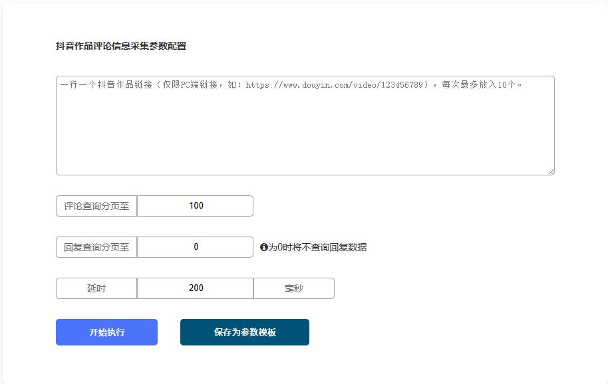Click the 保存为参数模板 button
The height and width of the screenshot is (384, 608).
pyautogui.click(x=245, y=332)
